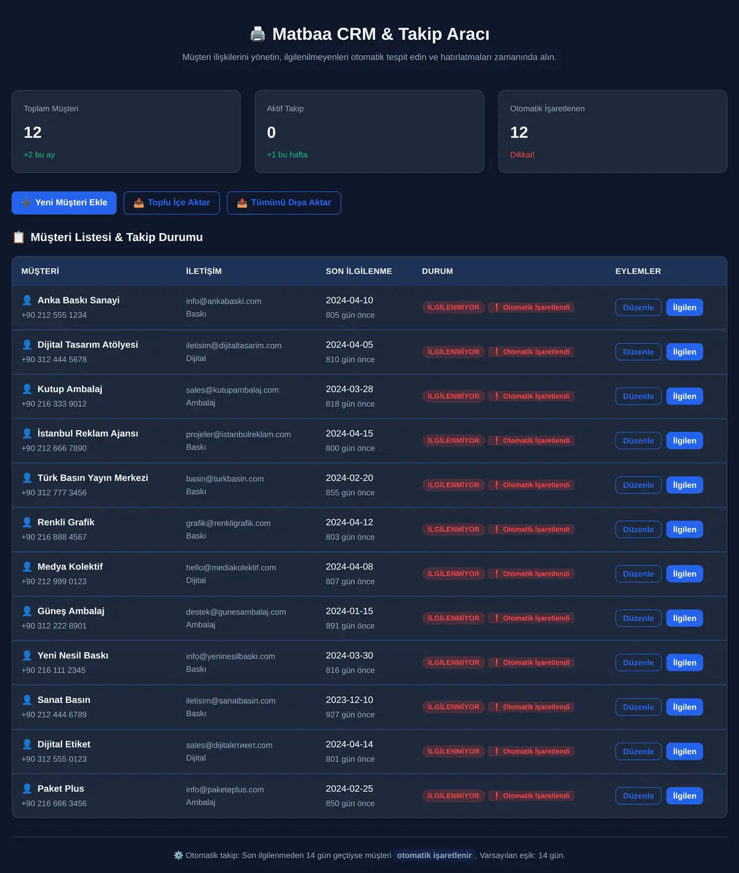Click clipboard icon beside Müşteri Listesi heading

click(18, 237)
